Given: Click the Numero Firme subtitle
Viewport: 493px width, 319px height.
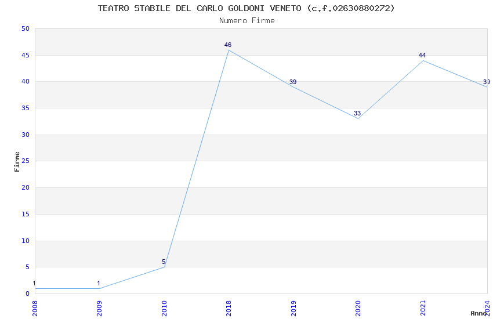Looking at the screenshot, I should point(247,21).
